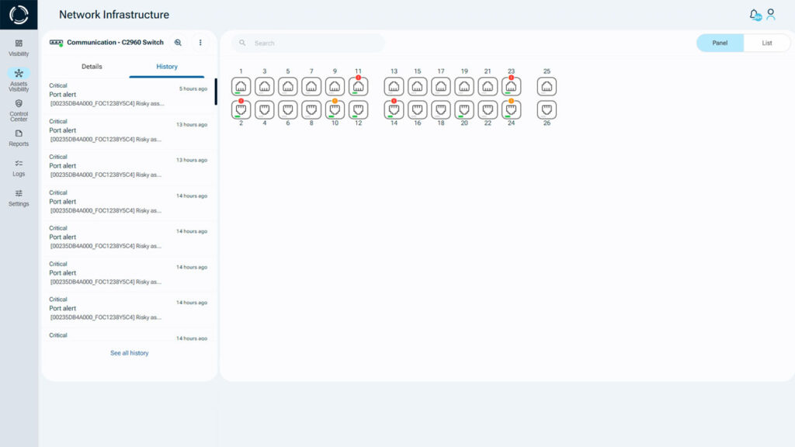Go to Reports in sidebar

(x=19, y=137)
